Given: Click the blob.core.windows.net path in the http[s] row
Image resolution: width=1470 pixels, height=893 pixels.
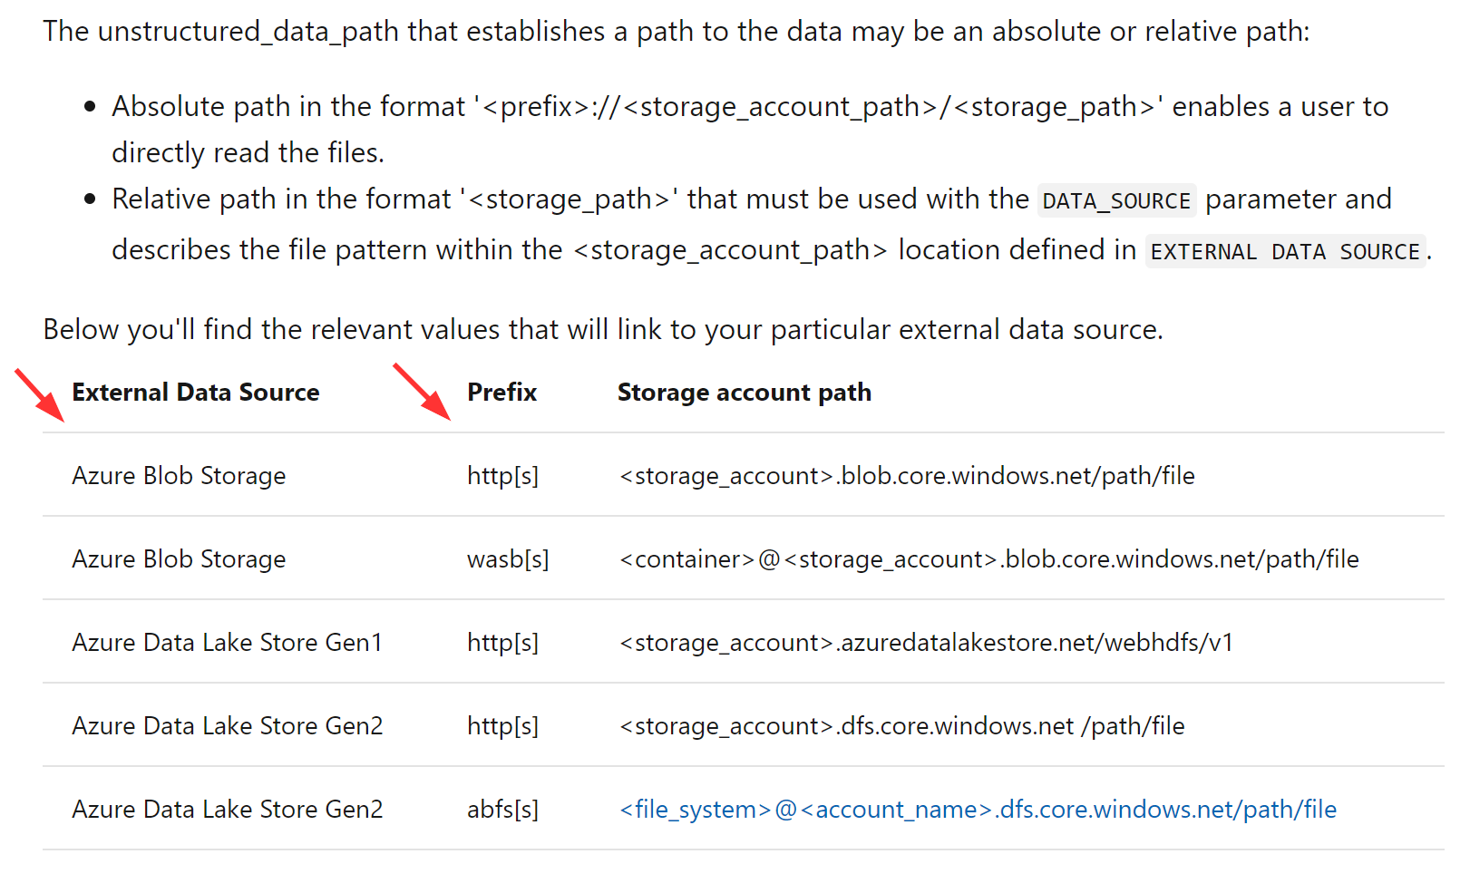Looking at the screenshot, I should click(907, 476).
